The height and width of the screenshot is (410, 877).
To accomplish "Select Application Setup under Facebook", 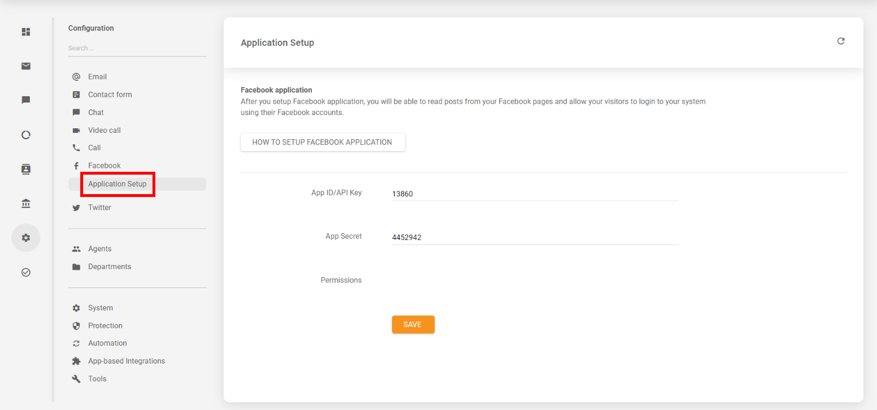I will 118,184.
